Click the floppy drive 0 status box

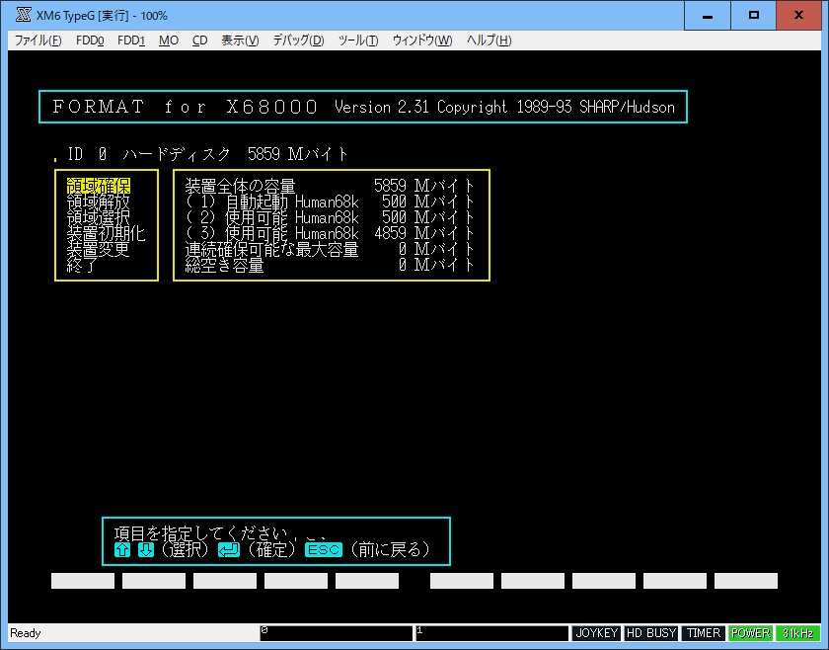tap(336, 633)
